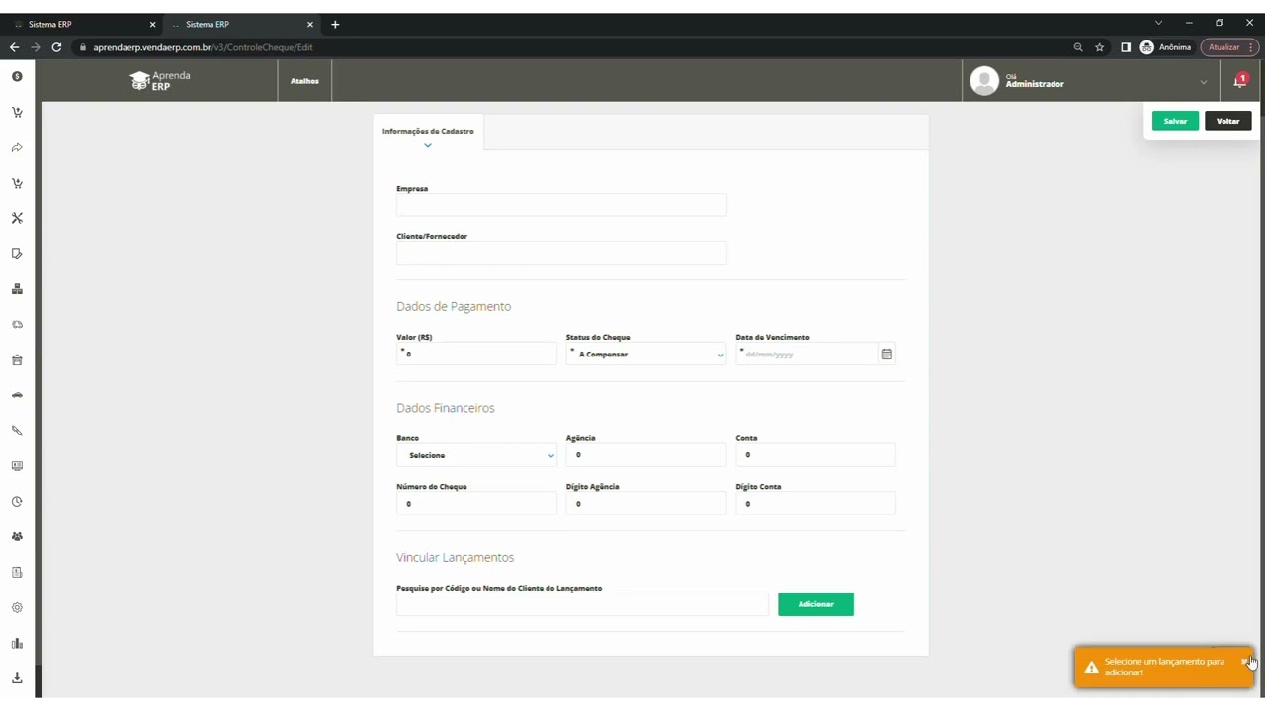Screen dimensions: 1265x711
Task: Expand the Administrador user menu chevron
Action: [1203, 83]
